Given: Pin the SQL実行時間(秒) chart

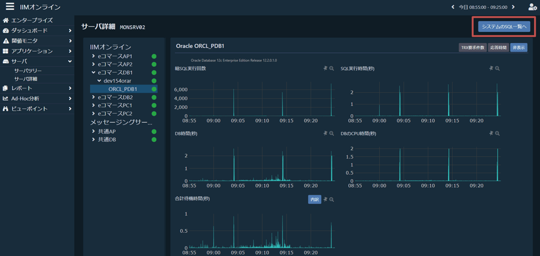Looking at the screenshot, I should tap(491, 68).
